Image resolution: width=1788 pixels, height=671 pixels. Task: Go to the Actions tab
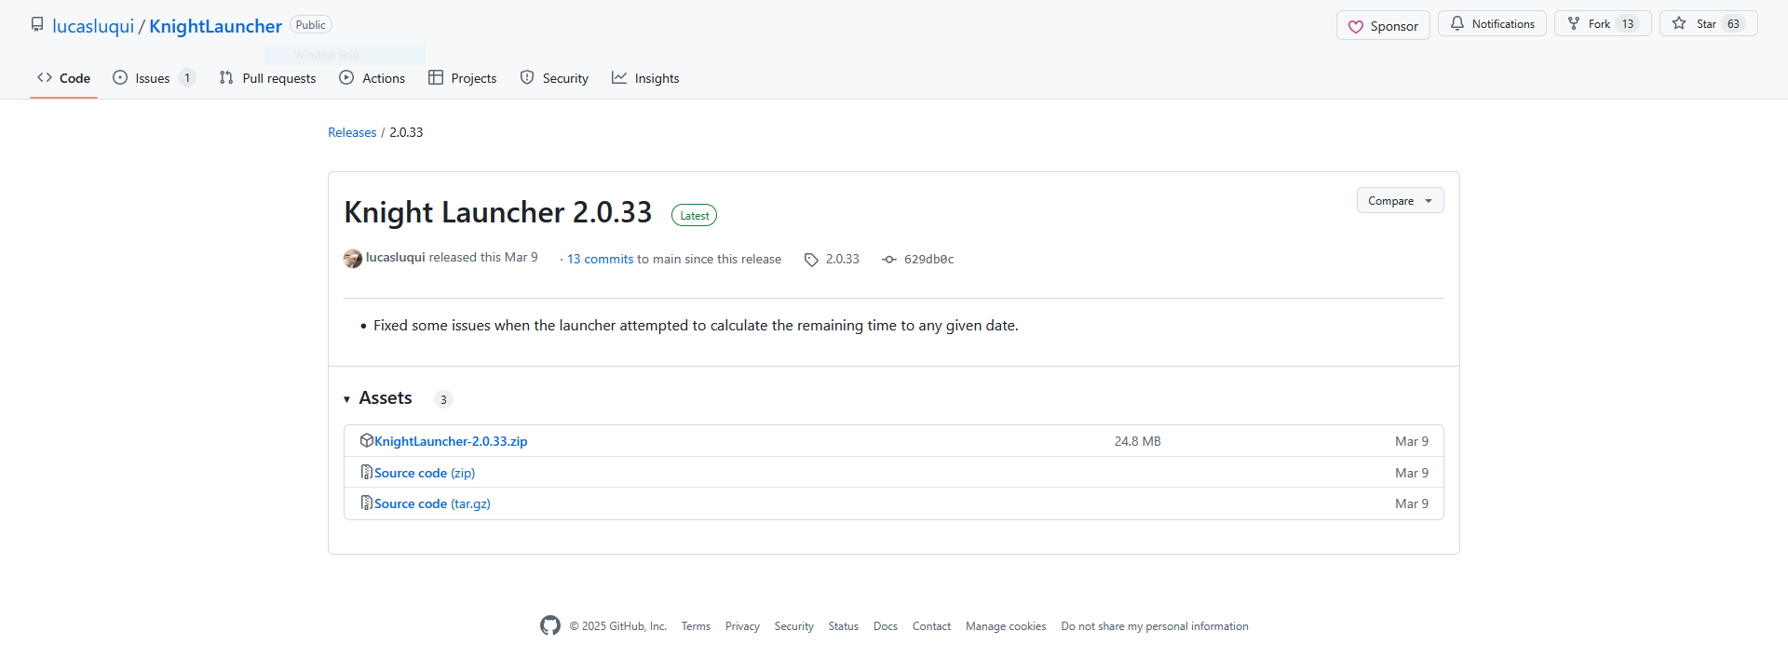pyautogui.click(x=372, y=78)
